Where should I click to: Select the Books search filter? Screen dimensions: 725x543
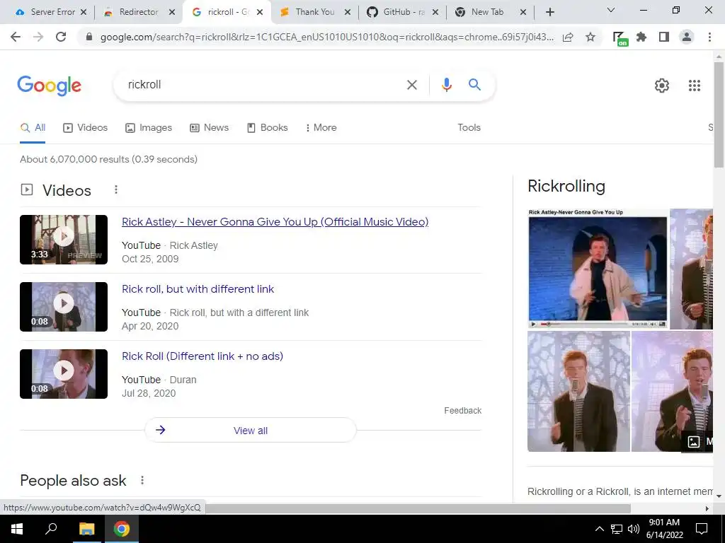point(267,127)
